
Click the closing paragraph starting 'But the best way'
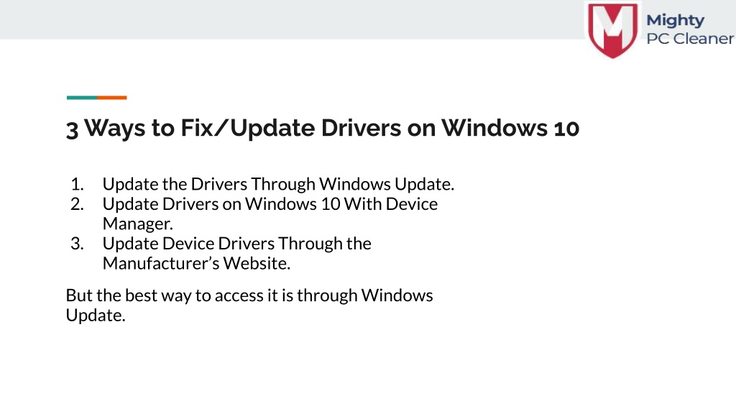pyautogui.click(x=249, y=305)
